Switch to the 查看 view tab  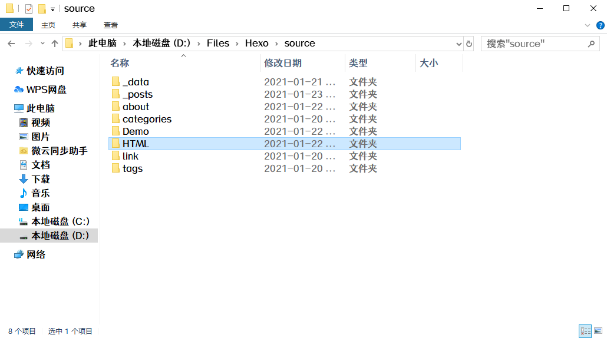pos(111,25)
